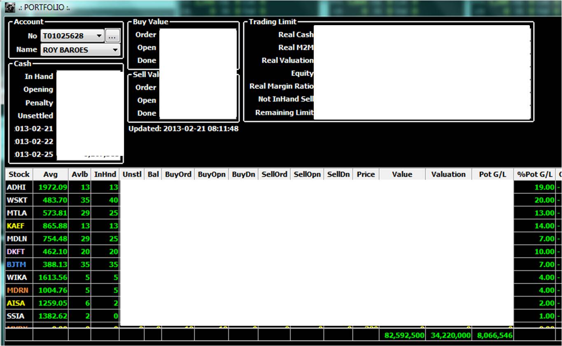
Task: Click ADHI average price 1972.09
Action: pyautogui.click(x=51, y=187)
